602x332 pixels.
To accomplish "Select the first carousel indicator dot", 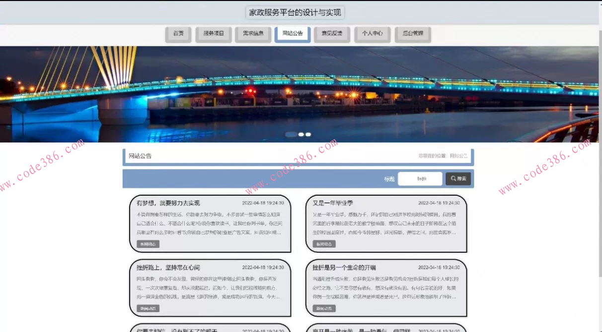I will tap(292, 134).
